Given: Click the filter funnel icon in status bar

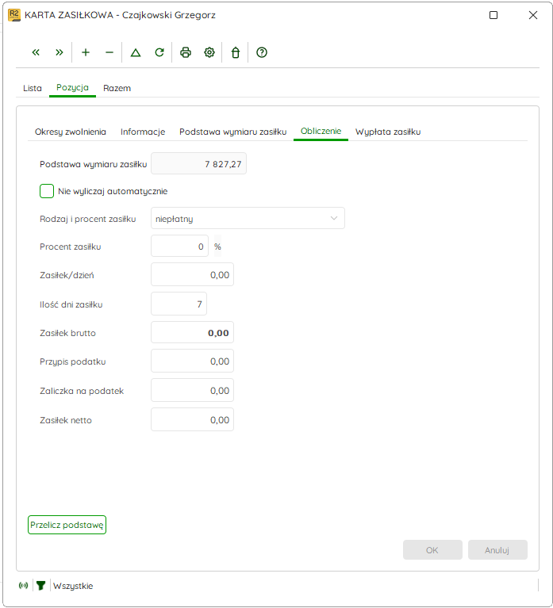Looking at the screenshot, I should (40, 586).
